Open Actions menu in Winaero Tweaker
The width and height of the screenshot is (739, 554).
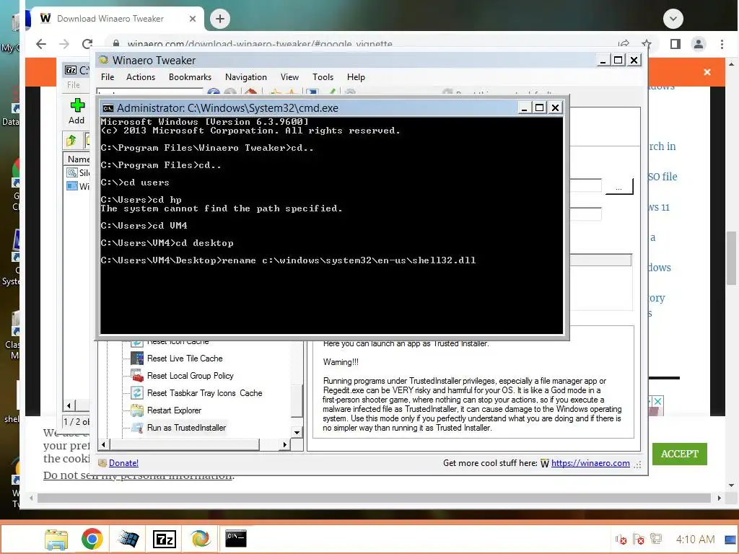[141, 77]
